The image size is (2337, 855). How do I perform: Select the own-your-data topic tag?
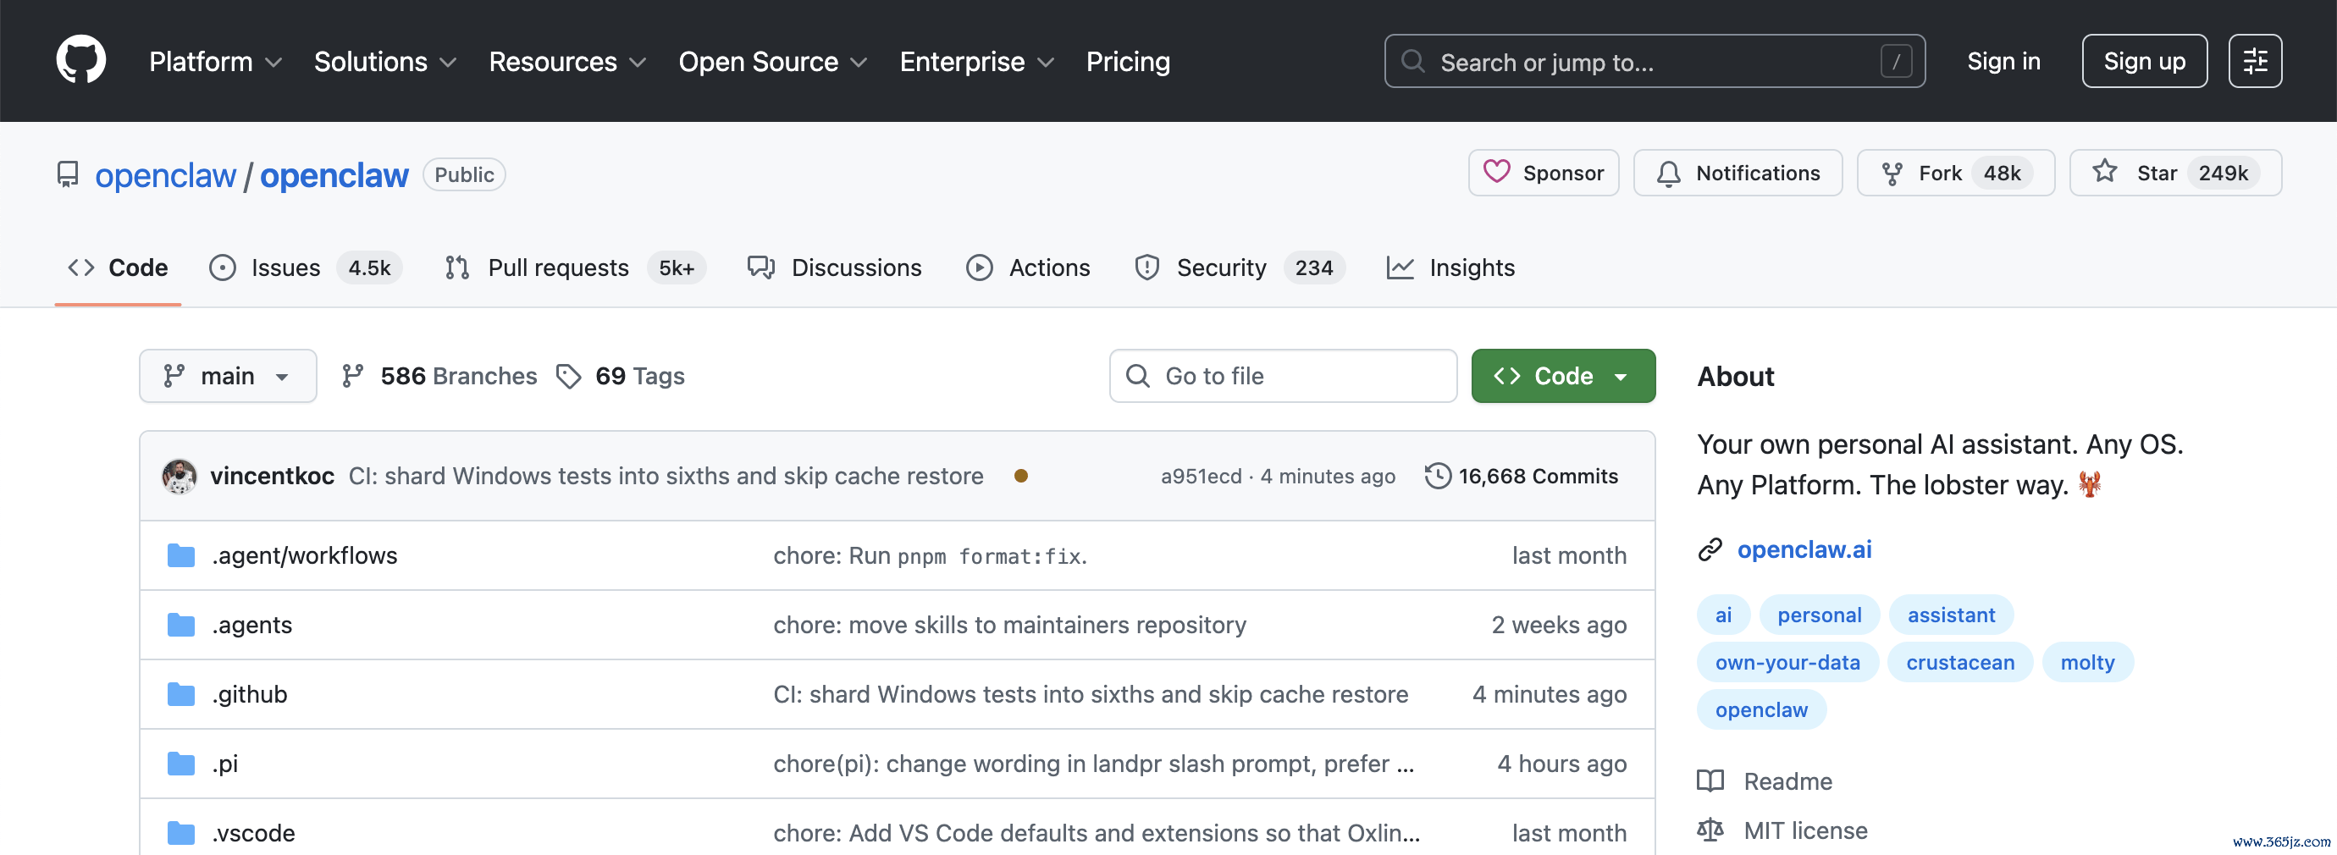(1787, 662)
